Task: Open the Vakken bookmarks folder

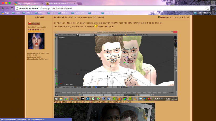Action: pyautogui.click(x=40, y=13)
